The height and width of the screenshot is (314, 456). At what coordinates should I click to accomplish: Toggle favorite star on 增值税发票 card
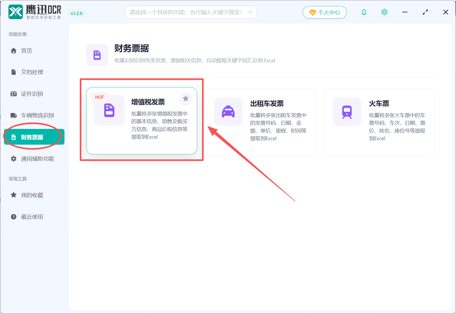(186, 98)
